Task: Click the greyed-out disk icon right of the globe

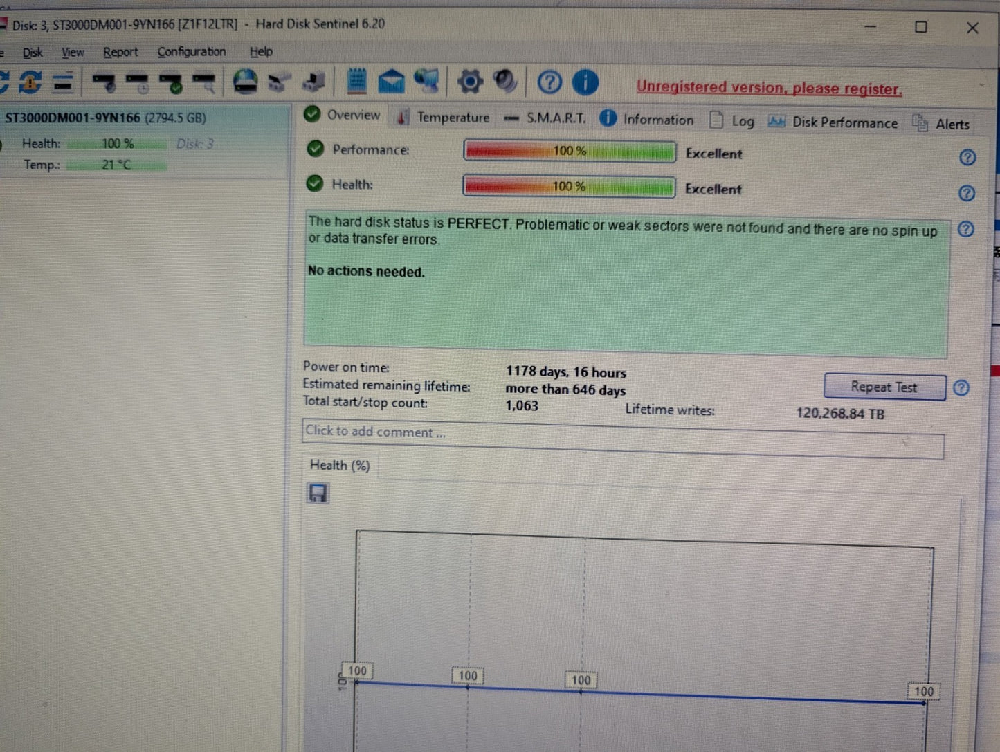Action: coord(279,82)
